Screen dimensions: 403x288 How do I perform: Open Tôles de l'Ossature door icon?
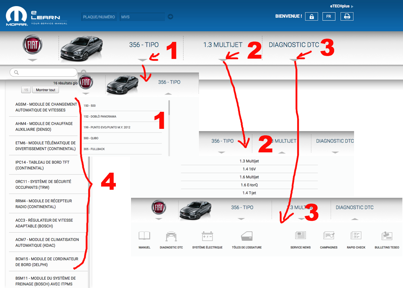pos(247,236)
